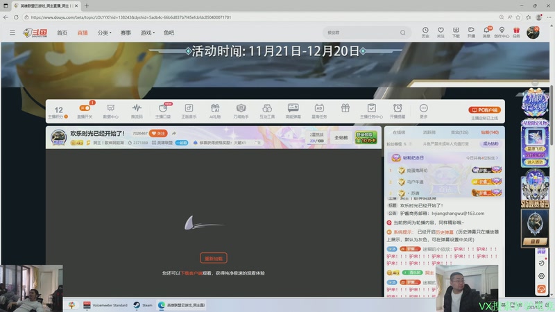Open 高能弹幕 tool
This screenshot has width=555, height=312.
[x=293, y=111]
